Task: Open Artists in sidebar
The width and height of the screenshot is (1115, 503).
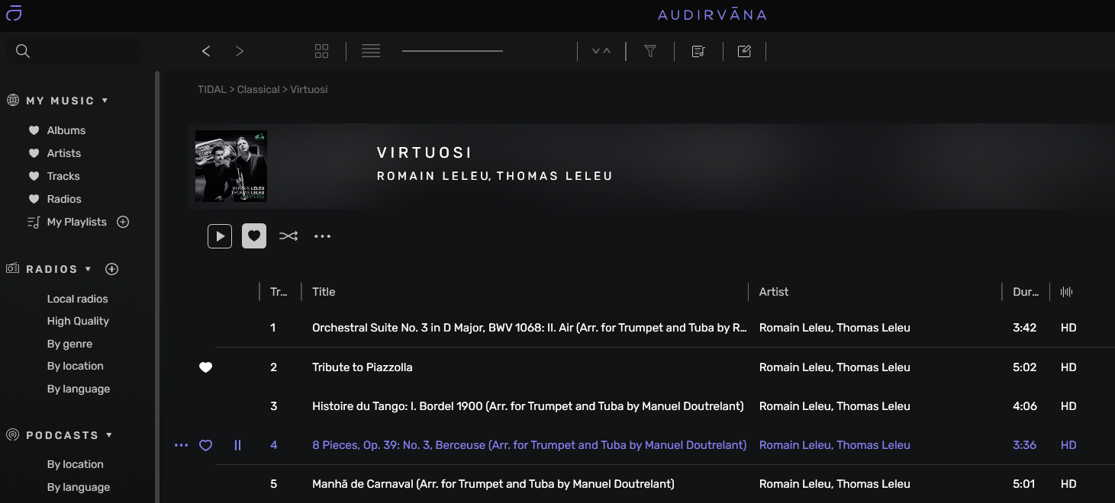Action: pyautogui.click(x=64, y=153)
